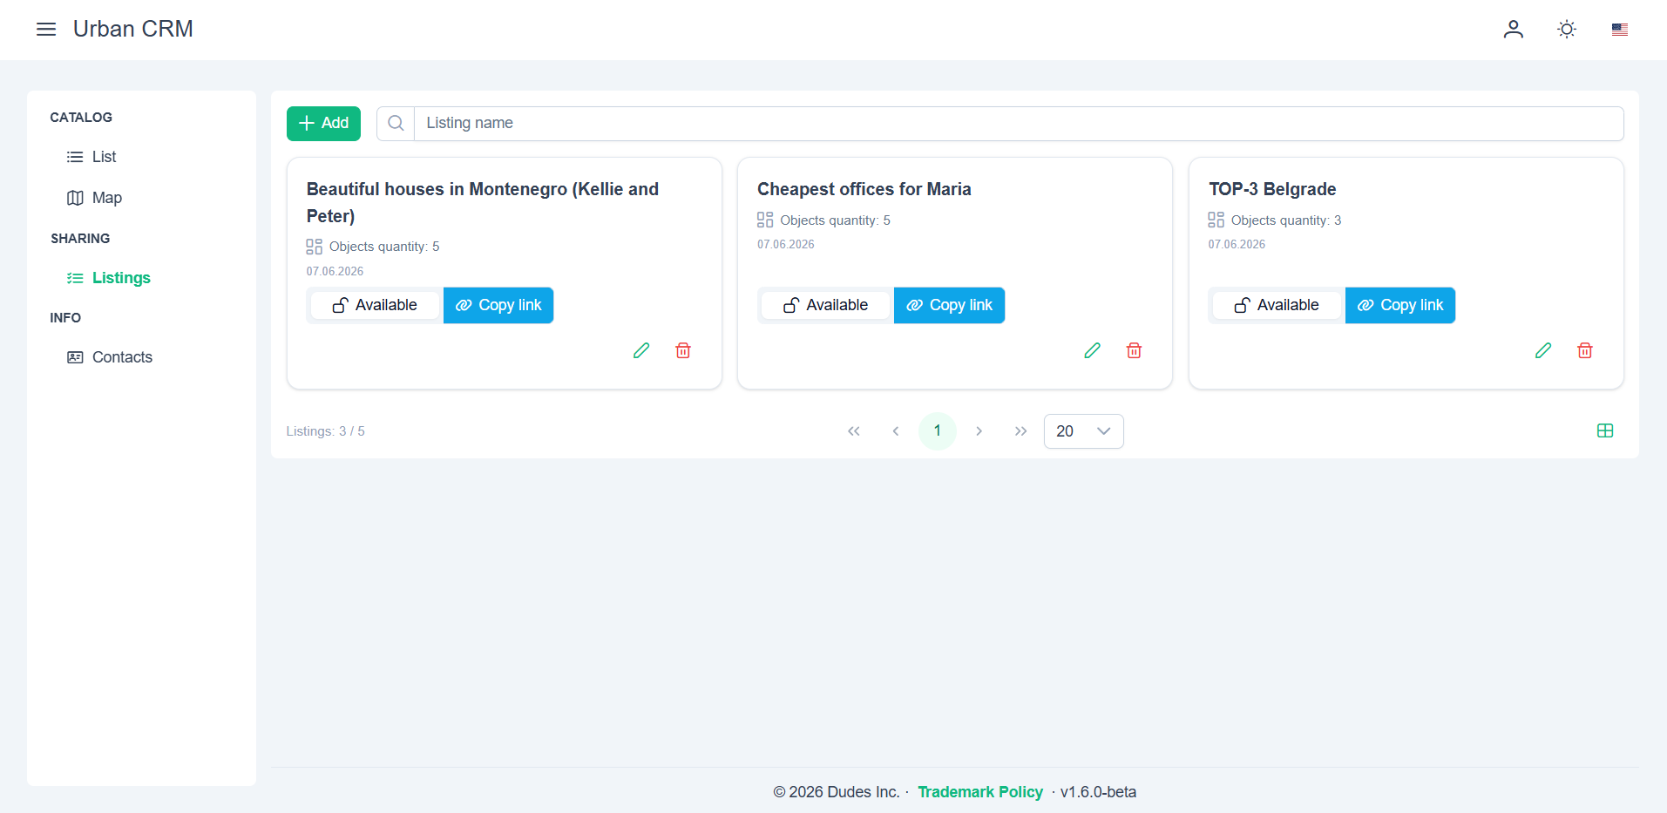Delete the Cheapest offices for Maria listing

pyautogui.click(x=1134, y=350)
